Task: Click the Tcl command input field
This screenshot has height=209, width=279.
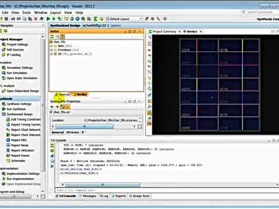Action: 167,190
